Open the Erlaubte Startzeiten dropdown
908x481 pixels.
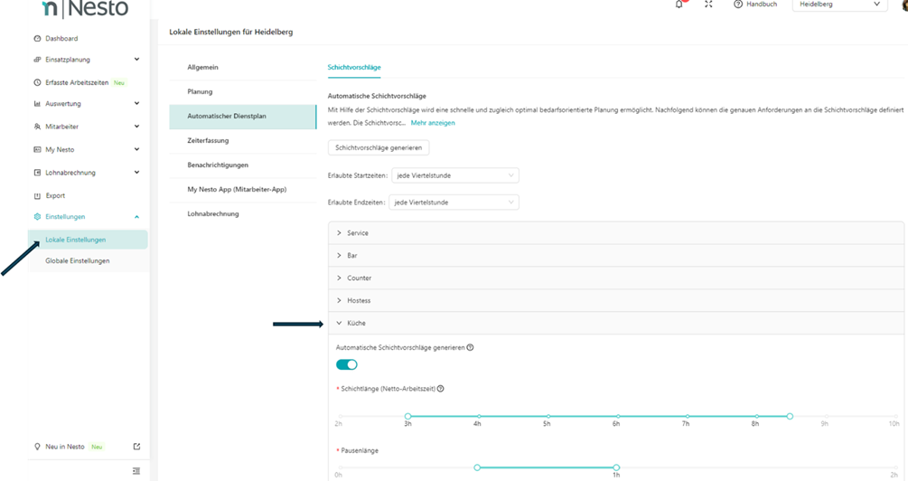coord(454,175)
